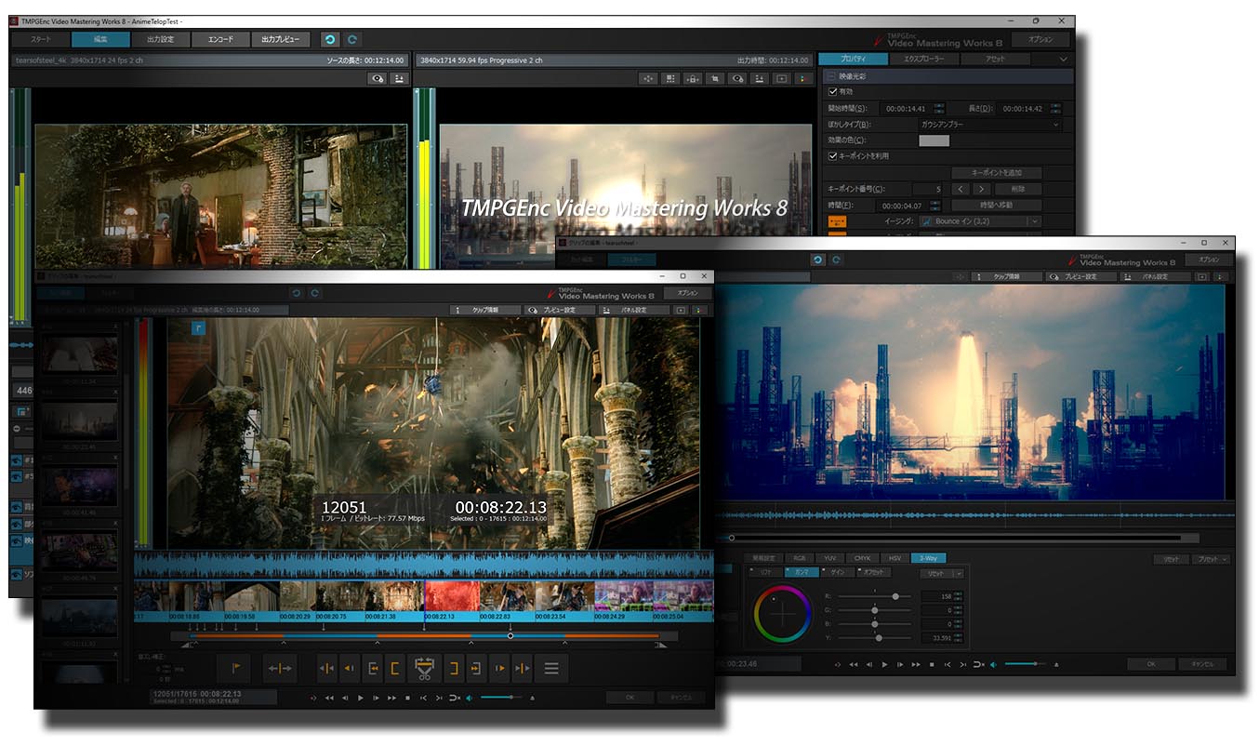Toggle the キーポイントを利用 checkbox
The image size is (1259, 746).
833,156
